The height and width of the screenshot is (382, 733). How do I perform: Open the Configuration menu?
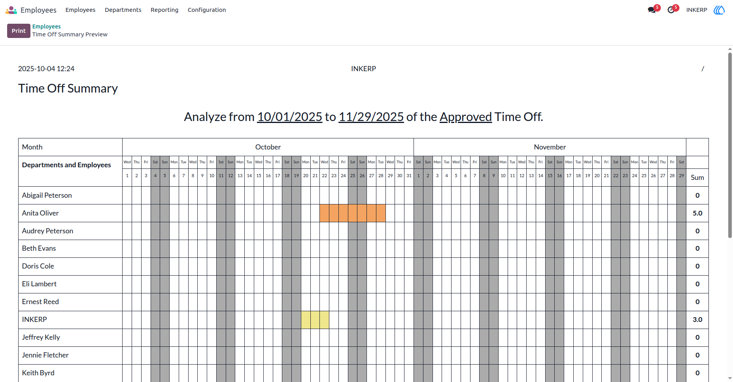tap(207, 10)
